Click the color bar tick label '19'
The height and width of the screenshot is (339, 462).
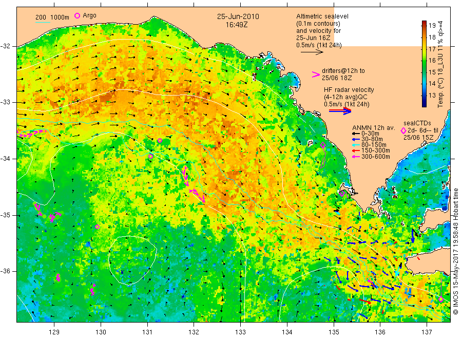pyautogui.click(x=432, y=25)
